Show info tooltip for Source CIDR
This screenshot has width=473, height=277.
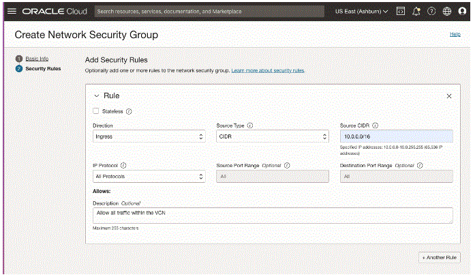coord(376,126)
